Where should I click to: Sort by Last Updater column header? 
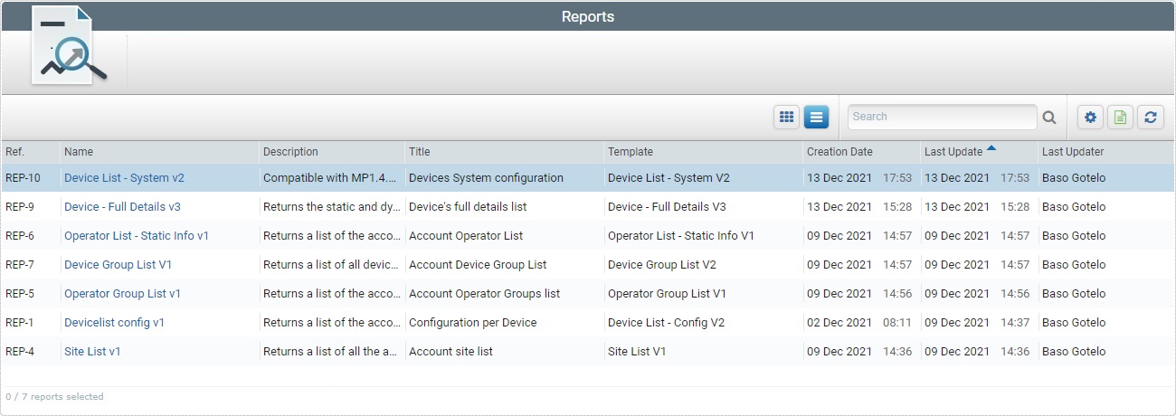click(x=1105, y=152)
